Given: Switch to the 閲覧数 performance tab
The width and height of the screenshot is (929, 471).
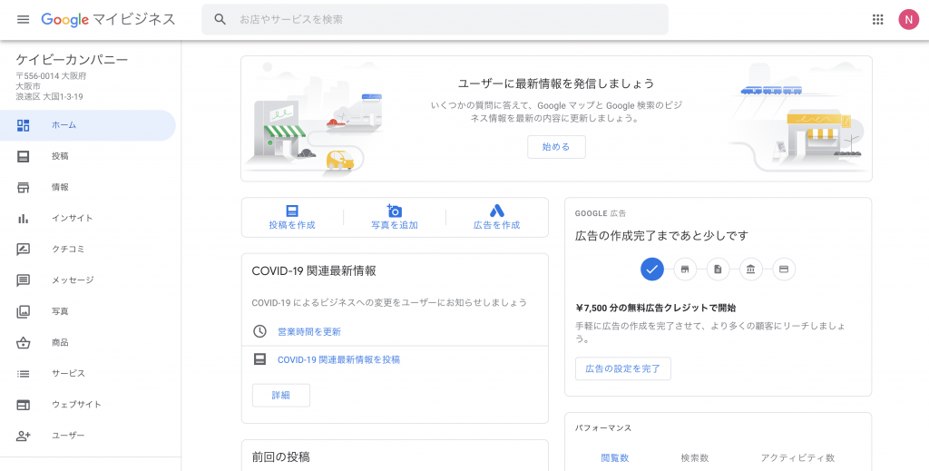Looking at the screenshot, I should (614, 457).
